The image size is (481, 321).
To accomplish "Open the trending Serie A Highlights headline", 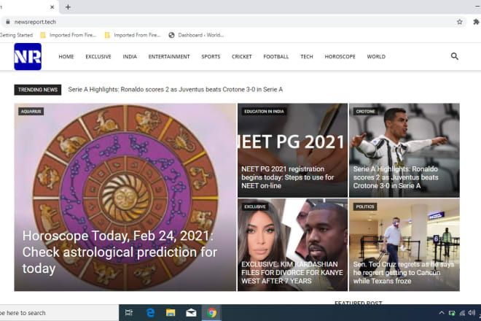I will (176, 90).
